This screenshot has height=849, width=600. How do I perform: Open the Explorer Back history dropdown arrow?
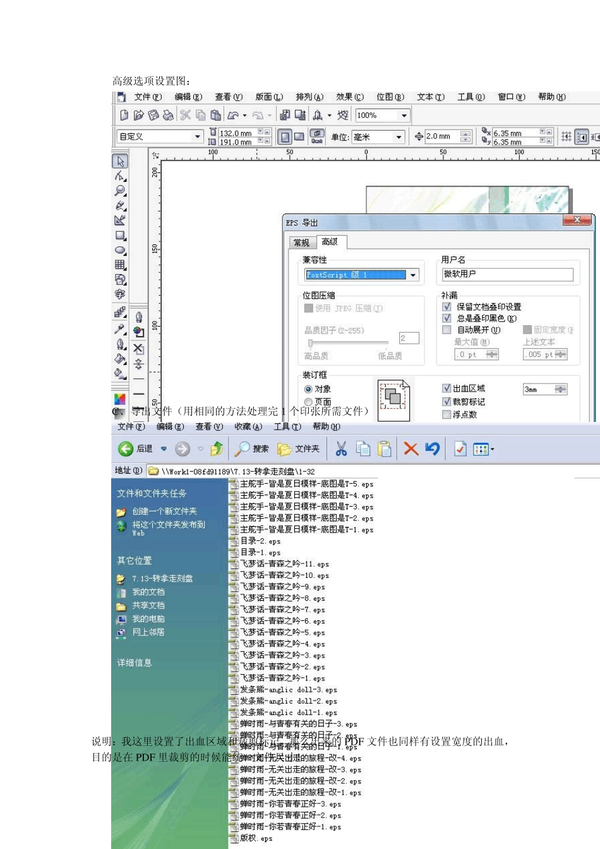click(x=164, y=449)
